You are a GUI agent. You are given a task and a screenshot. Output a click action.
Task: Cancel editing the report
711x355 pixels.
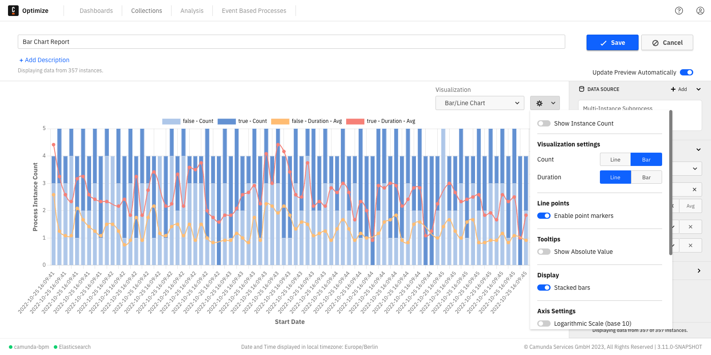point(667,43)
